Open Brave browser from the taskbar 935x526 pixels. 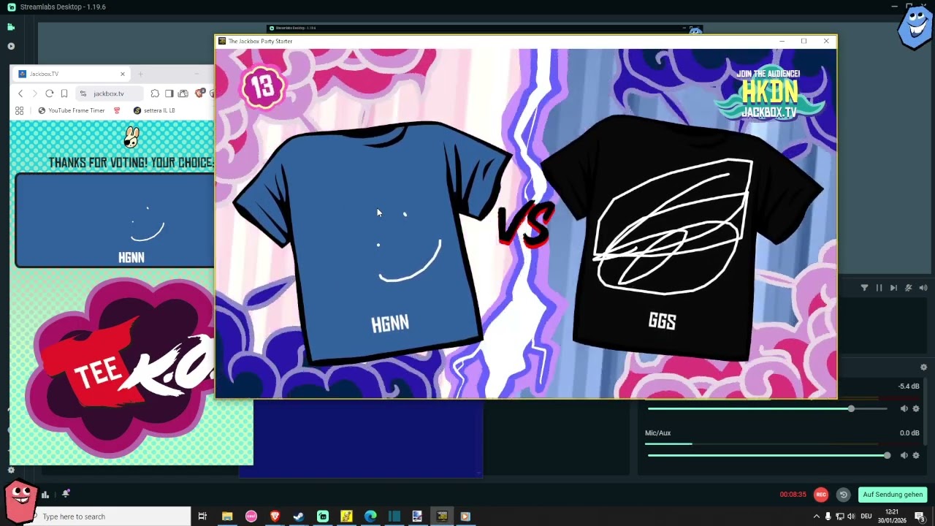(275, 517)
